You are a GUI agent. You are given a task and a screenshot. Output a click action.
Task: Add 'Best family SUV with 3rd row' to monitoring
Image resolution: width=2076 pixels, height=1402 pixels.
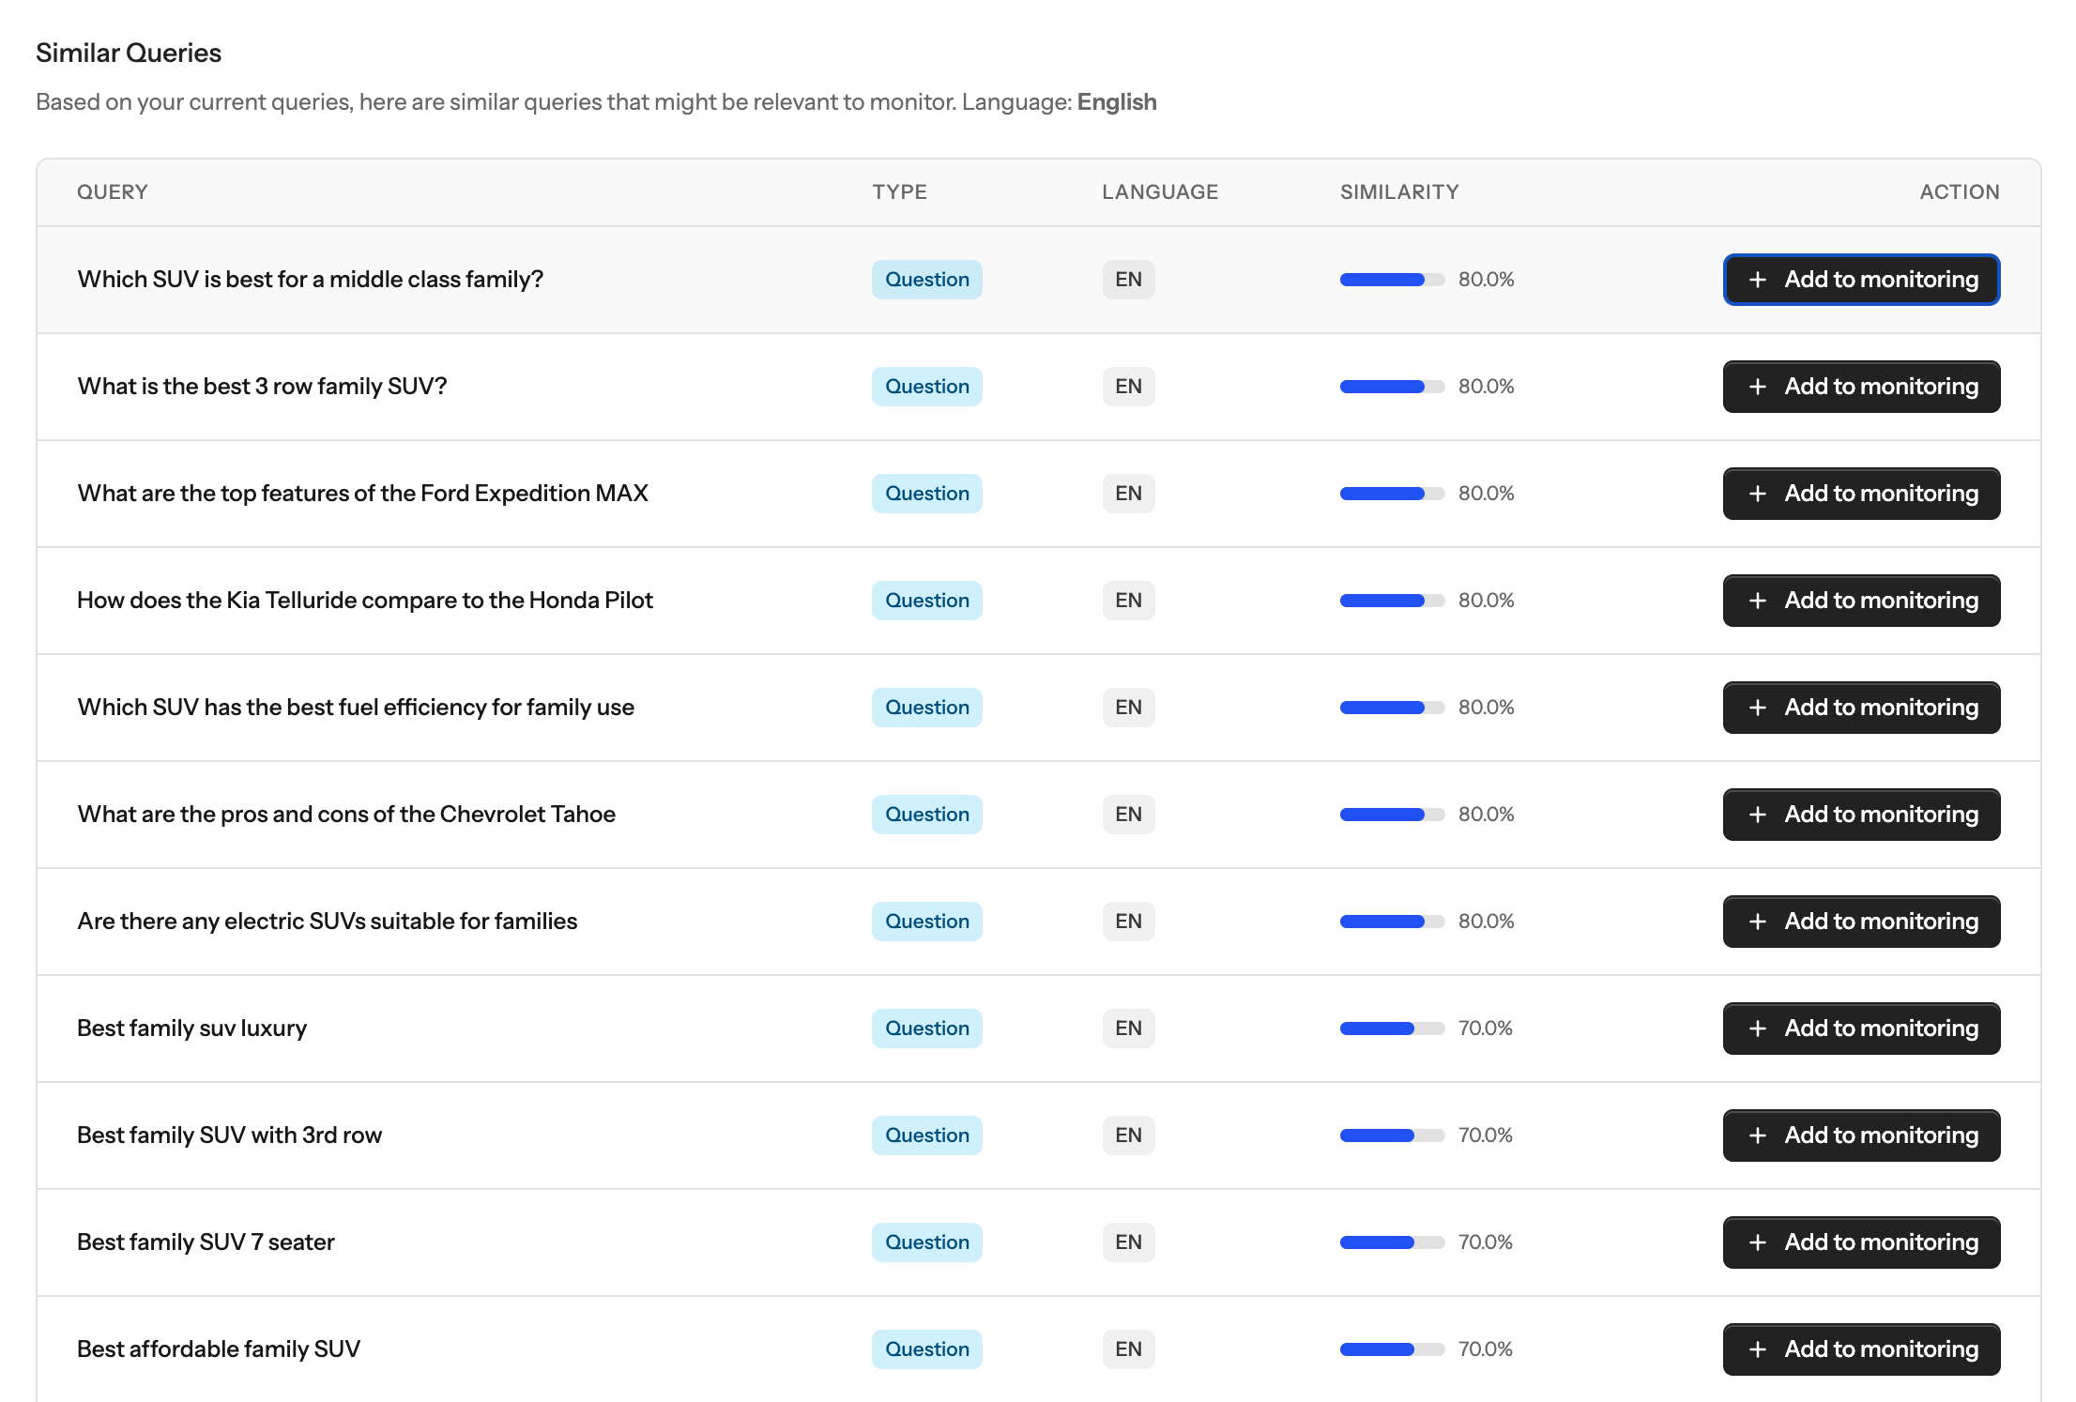click(1861, 1135)
